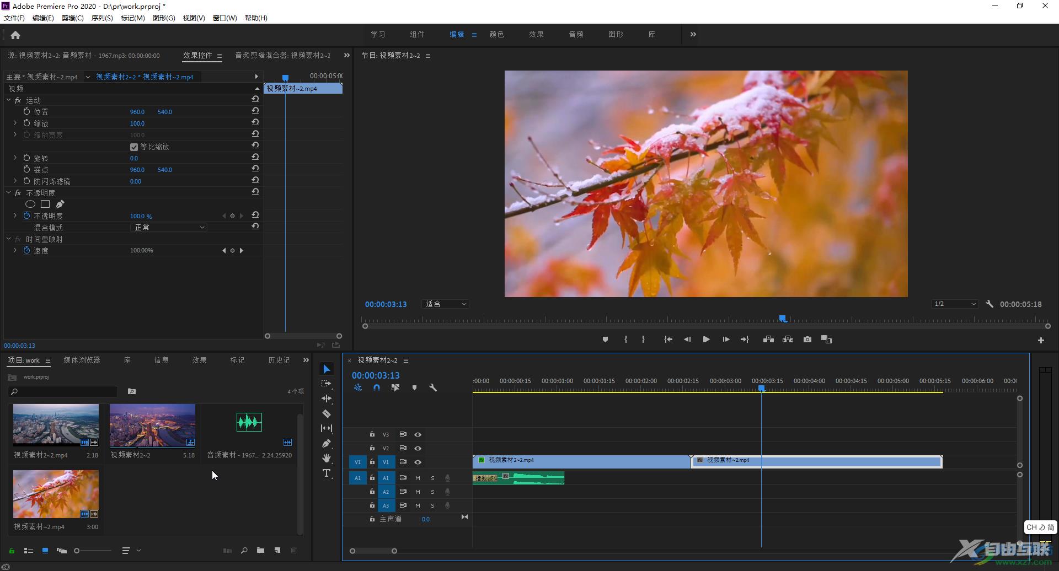Step forward one frame
This screenshot has width=1059, height=571.
point(726,340)
